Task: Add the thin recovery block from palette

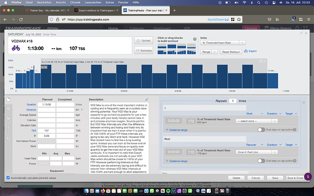Action: pos(192,46)
